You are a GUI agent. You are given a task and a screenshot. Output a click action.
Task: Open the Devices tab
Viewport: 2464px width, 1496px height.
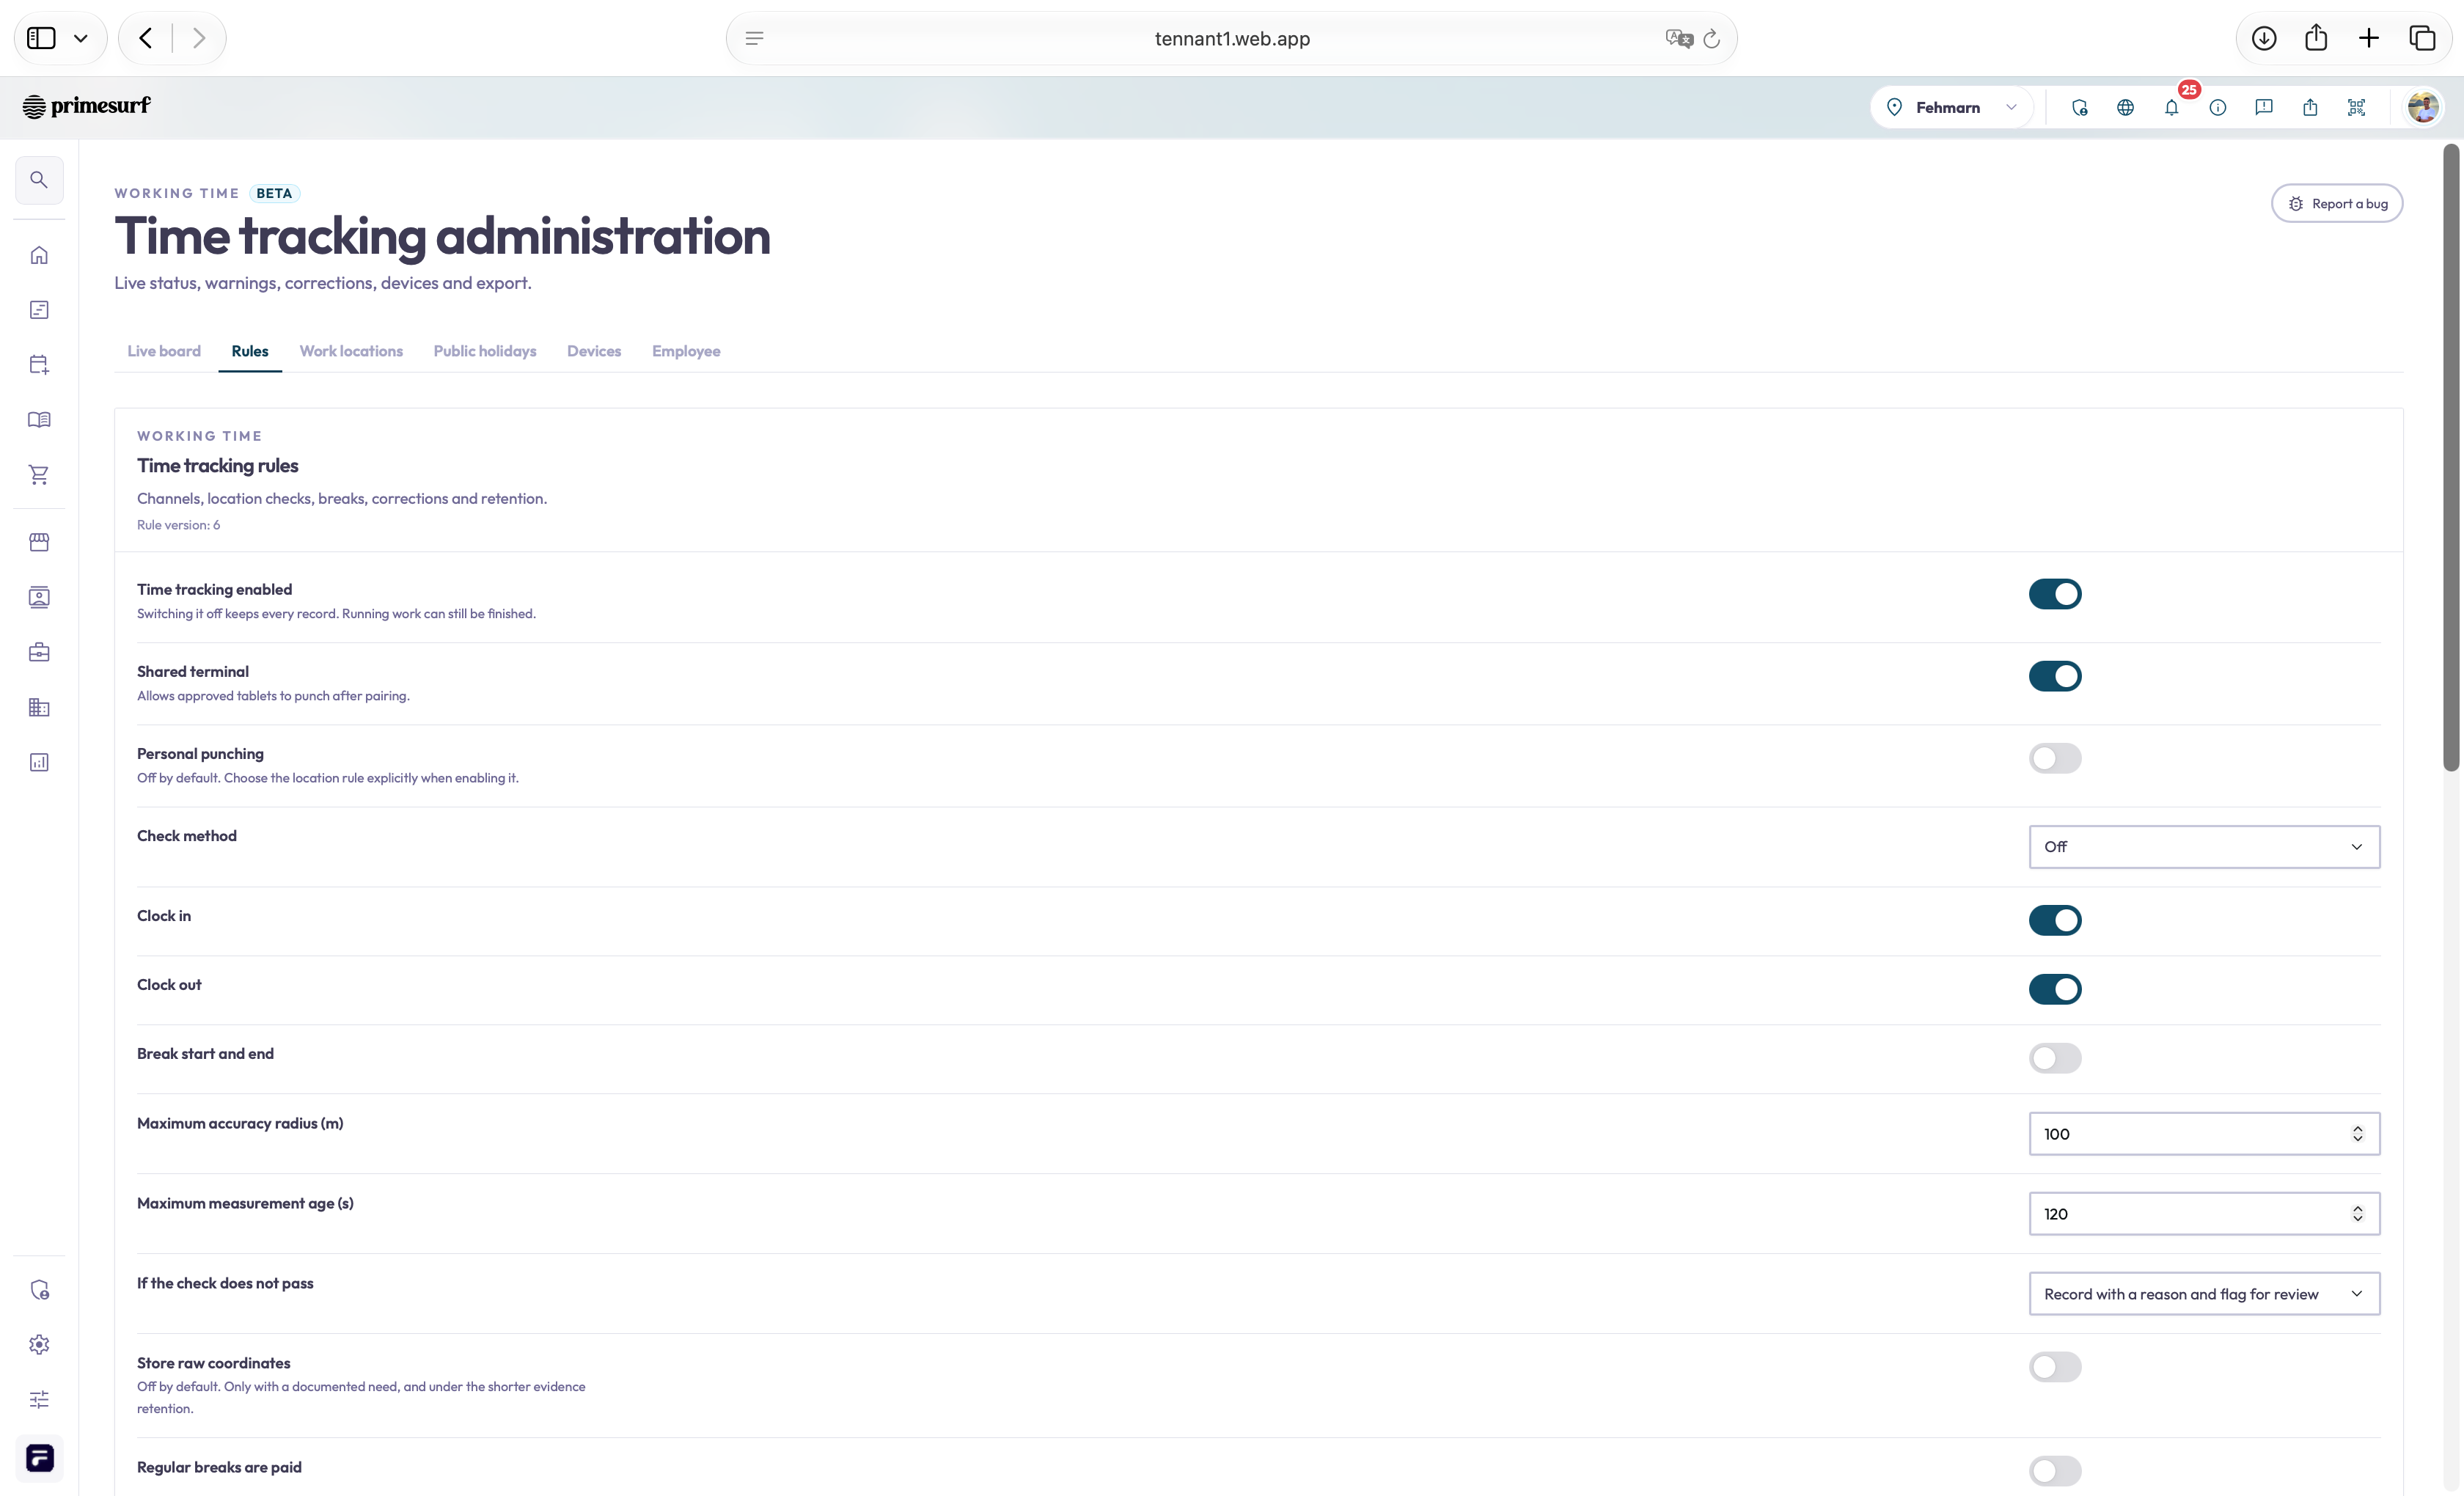click(x=594, y=351)
